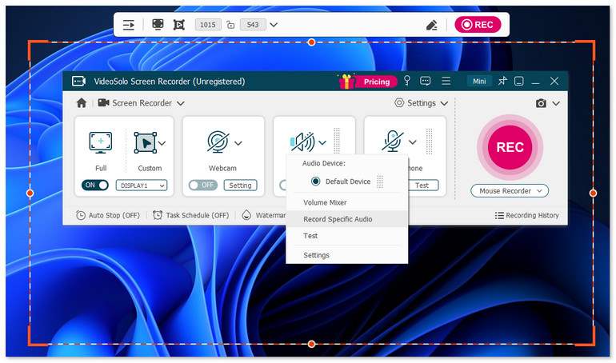This screenshot has height=363, width=616.
Task: Open the Screen Recorder mode dropdown
Action: pos(141,103)
